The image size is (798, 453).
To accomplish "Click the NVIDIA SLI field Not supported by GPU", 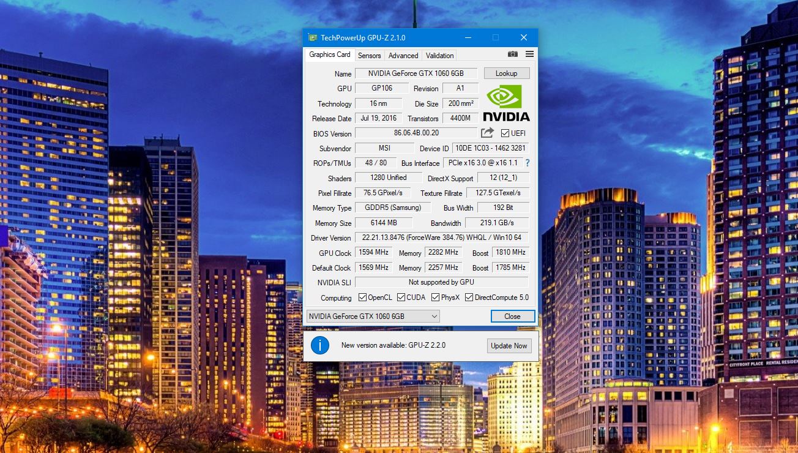I will 442,282.
